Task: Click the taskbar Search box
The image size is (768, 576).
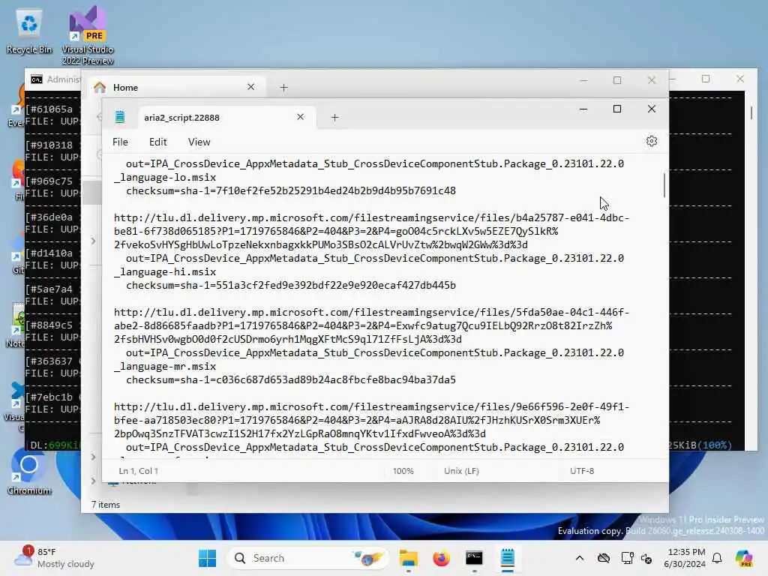Action: coord(307,558)
